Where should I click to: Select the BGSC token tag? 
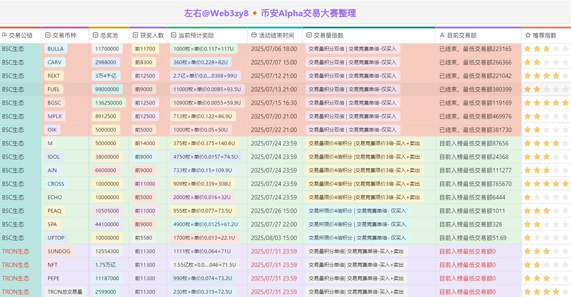pos(54,103)
